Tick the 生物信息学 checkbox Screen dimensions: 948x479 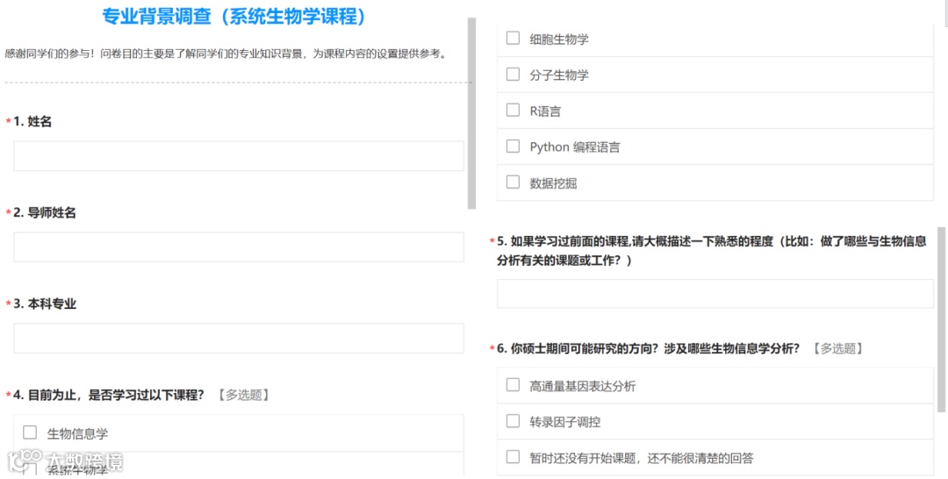[x=30, y=433]
